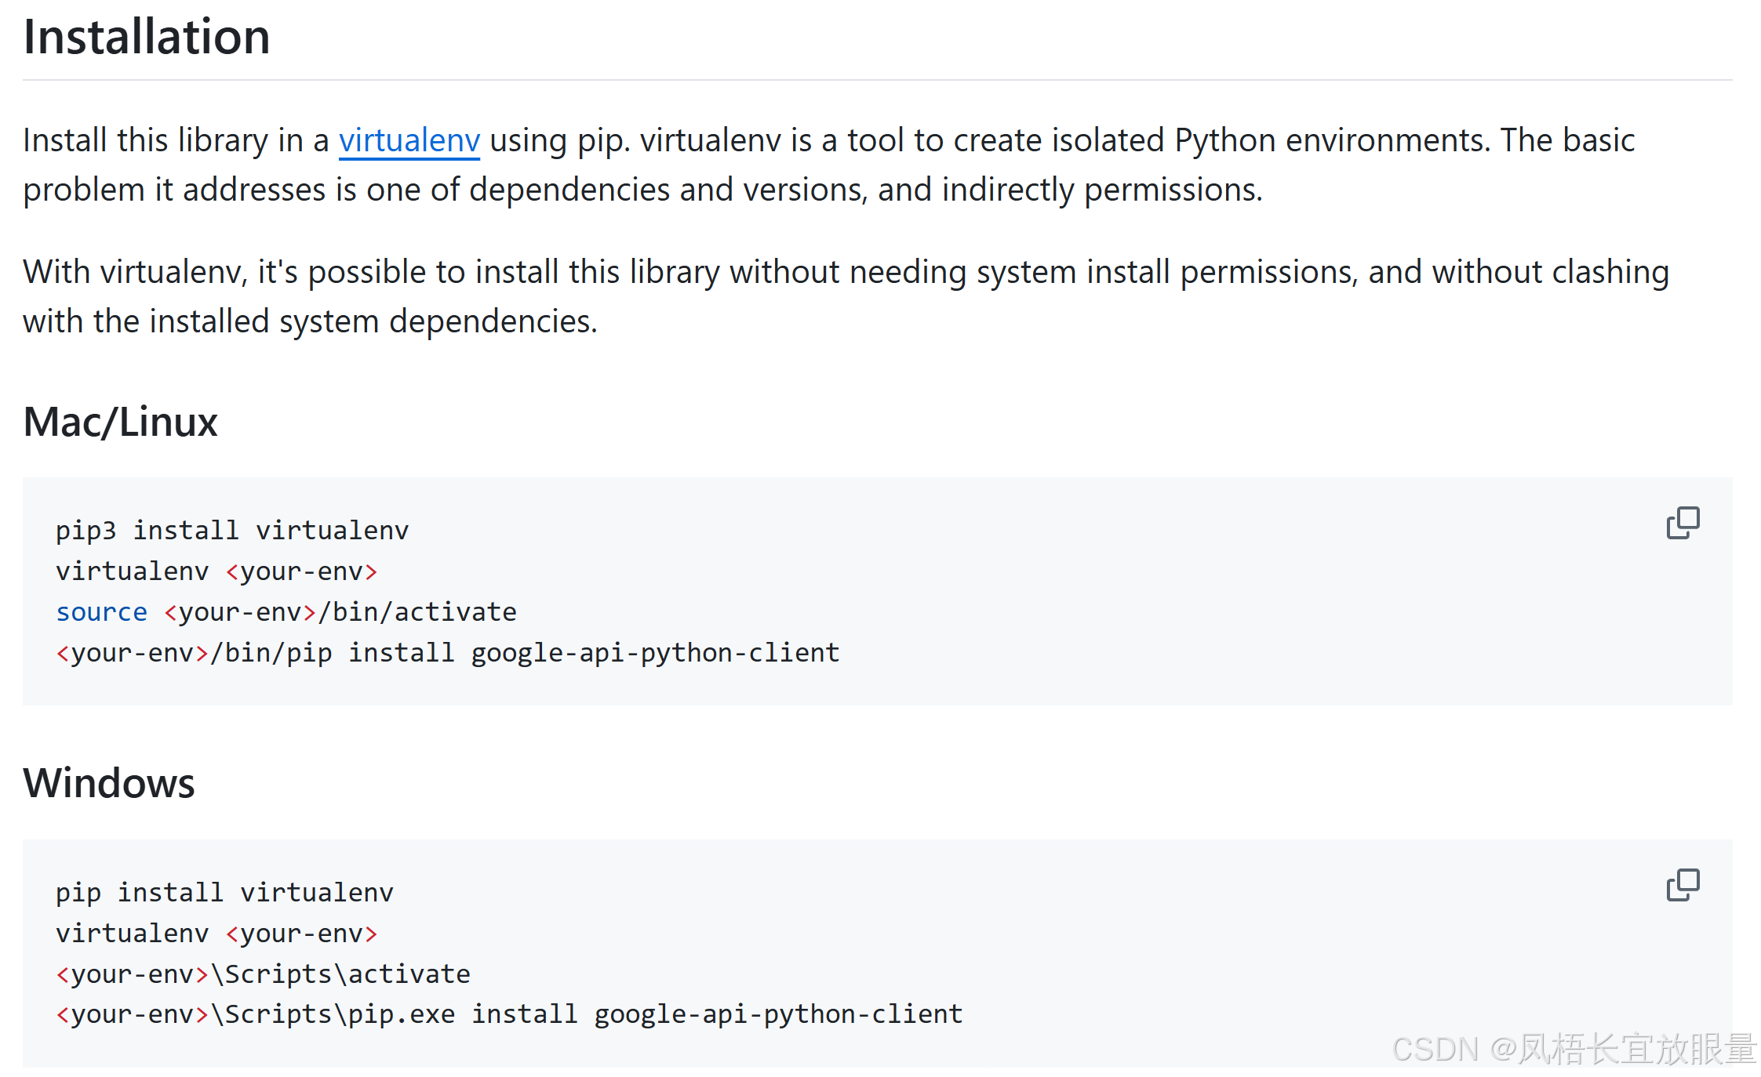Click the Installation heading
Image resolution: width=1761 pixels, height=1077 pixels.
[147, 37]
